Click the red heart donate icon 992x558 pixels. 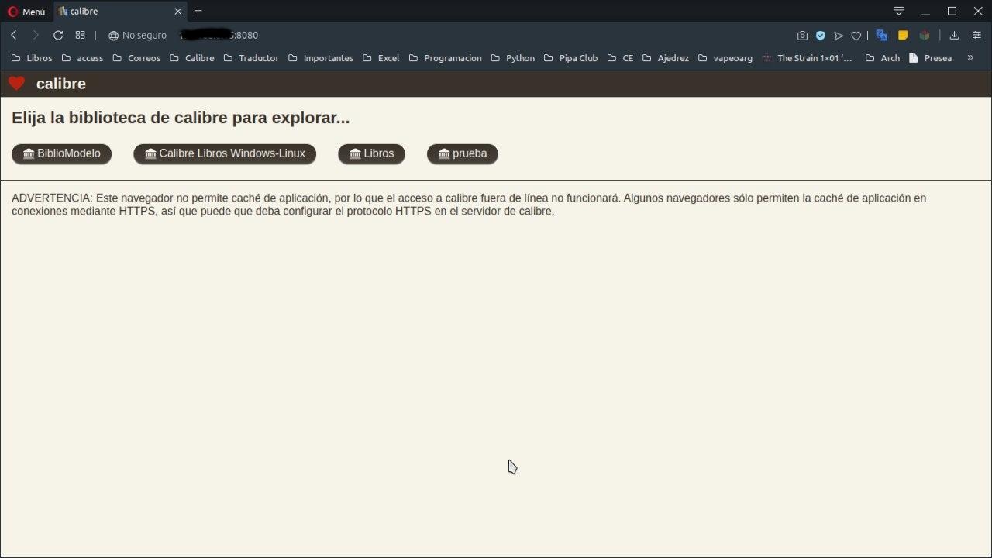pos(16,84)
